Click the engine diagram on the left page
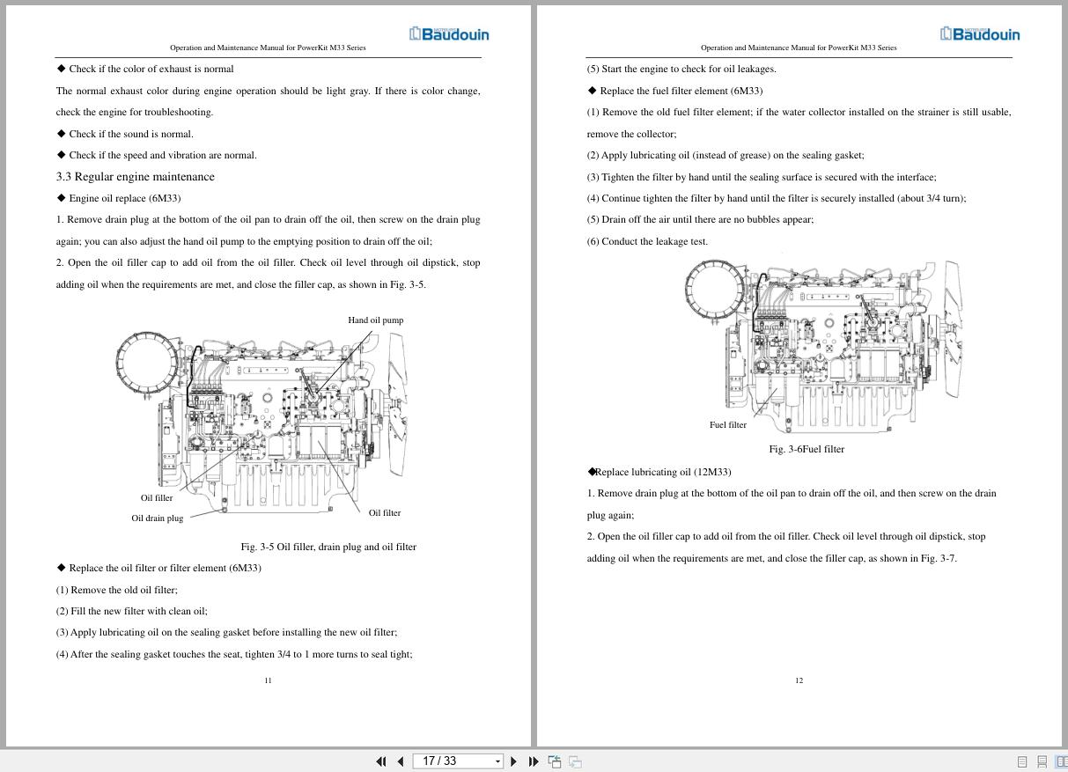 (262, 421)
